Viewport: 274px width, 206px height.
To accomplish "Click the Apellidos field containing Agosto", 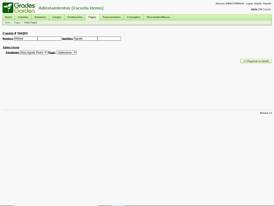I will pyautogui.click(x=86, y=39).
